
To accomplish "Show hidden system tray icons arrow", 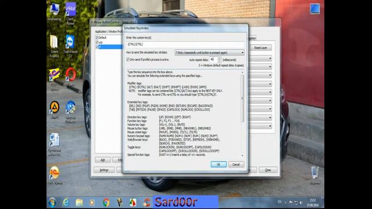I will pyautogui.click(x=285, y=203).
